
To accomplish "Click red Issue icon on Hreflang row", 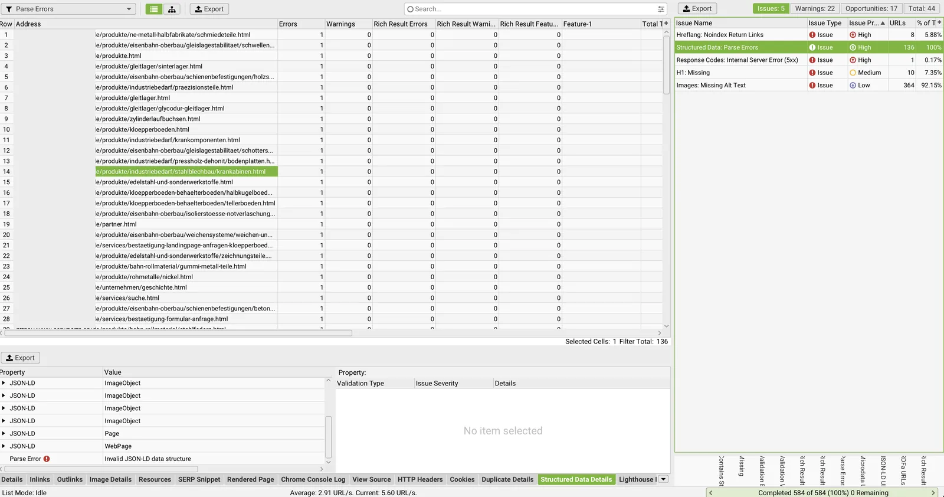I will (x=812, y=35).
